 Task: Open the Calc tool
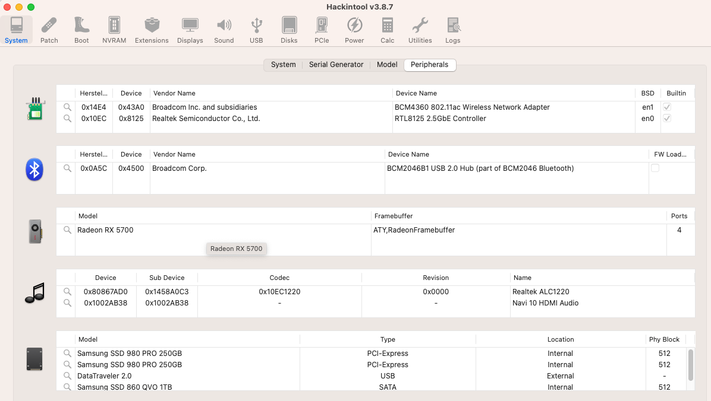[x=387, y=30]
